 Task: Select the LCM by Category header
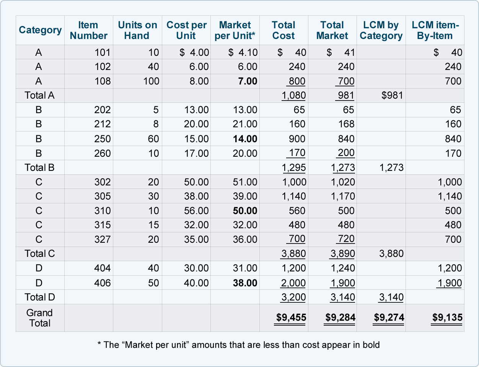[381, 30]
